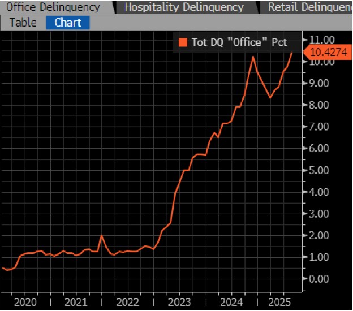The height and width of the screenshot is (311, 353).
Task: Click the orange legend color swatch
Action: point(182,42)
